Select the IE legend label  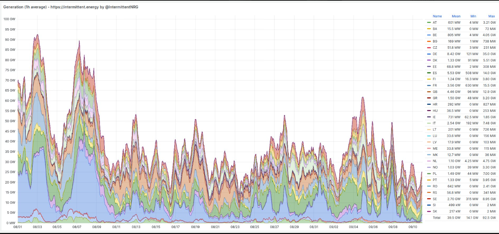[x=434, y=117]
